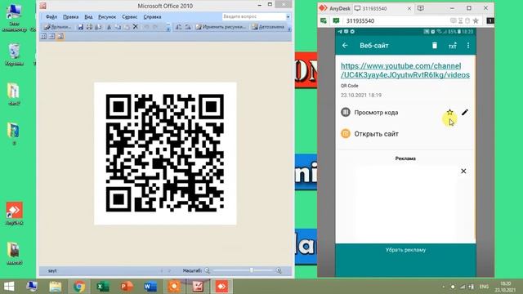Click the Rotate left icon
523x294 pixels.
click(x=179, y=27)
